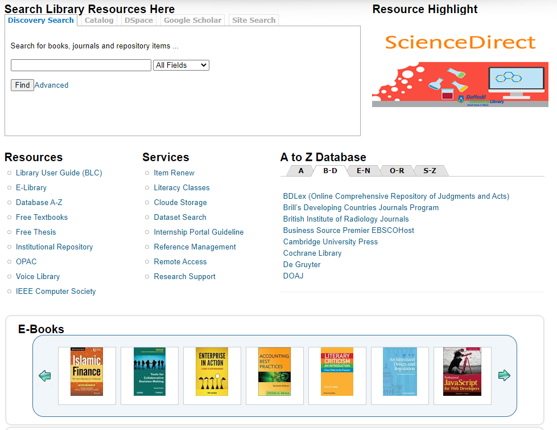The width and height of the screenshot is (557, 430).
Task: Select the S-Z database tab
Action: pyautogui.click(x=430, y=171)
